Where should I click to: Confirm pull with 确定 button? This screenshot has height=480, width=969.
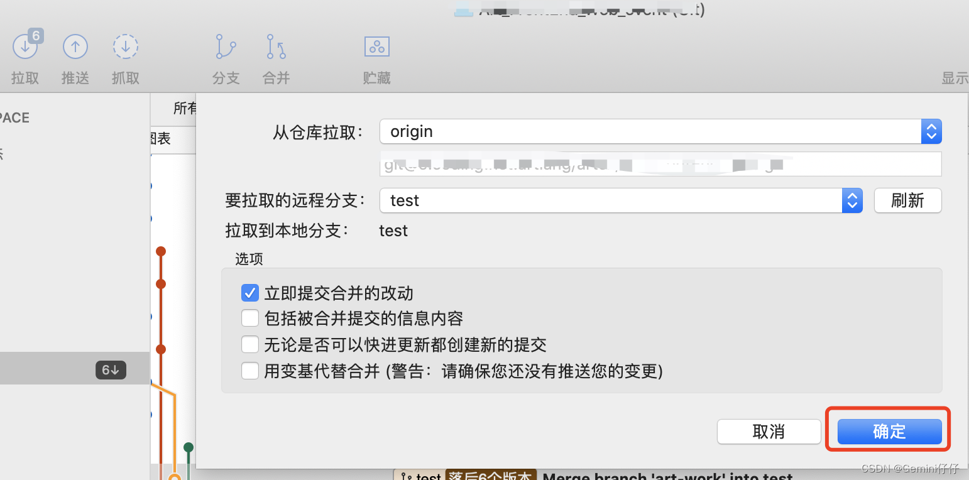point(889,432)
